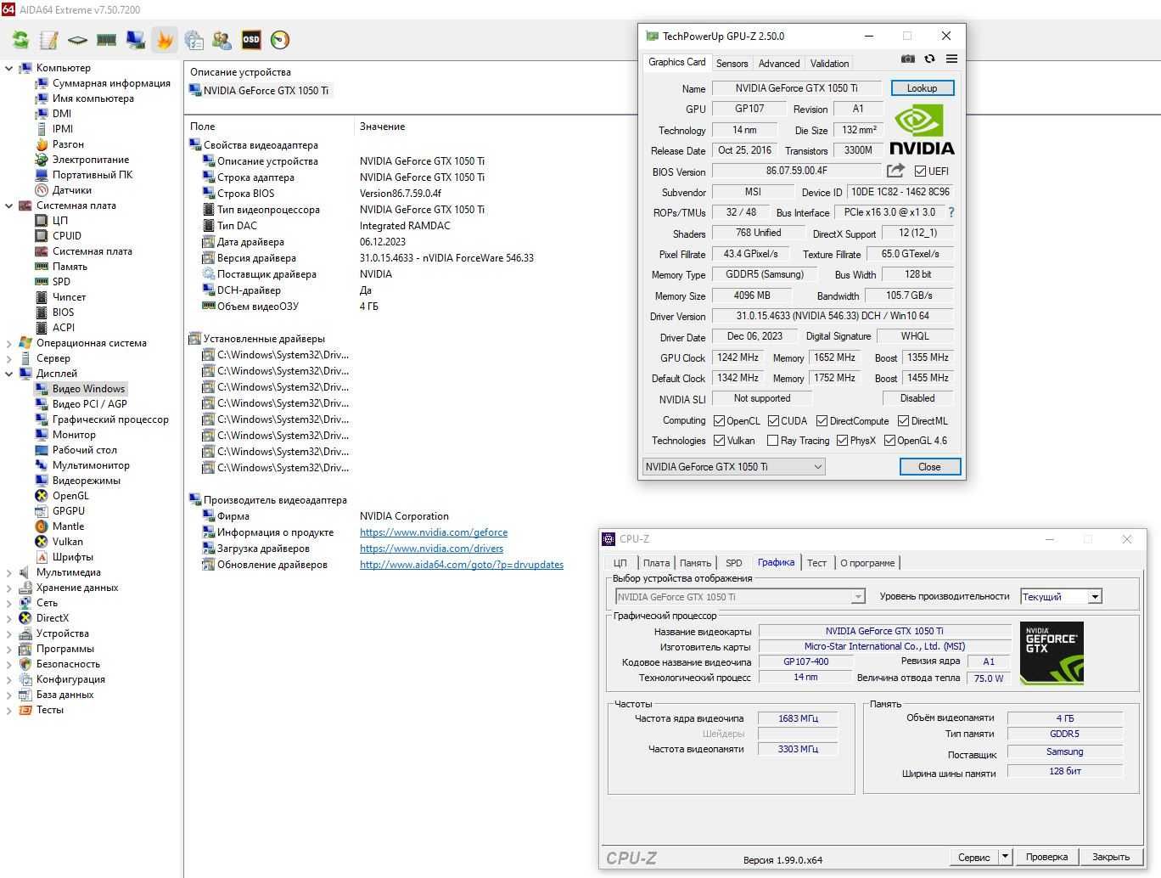Collapse the Дисплей tree node
Image resolution: width=1161 pixels, height=878 pixels.
click(x=9, y=374)
